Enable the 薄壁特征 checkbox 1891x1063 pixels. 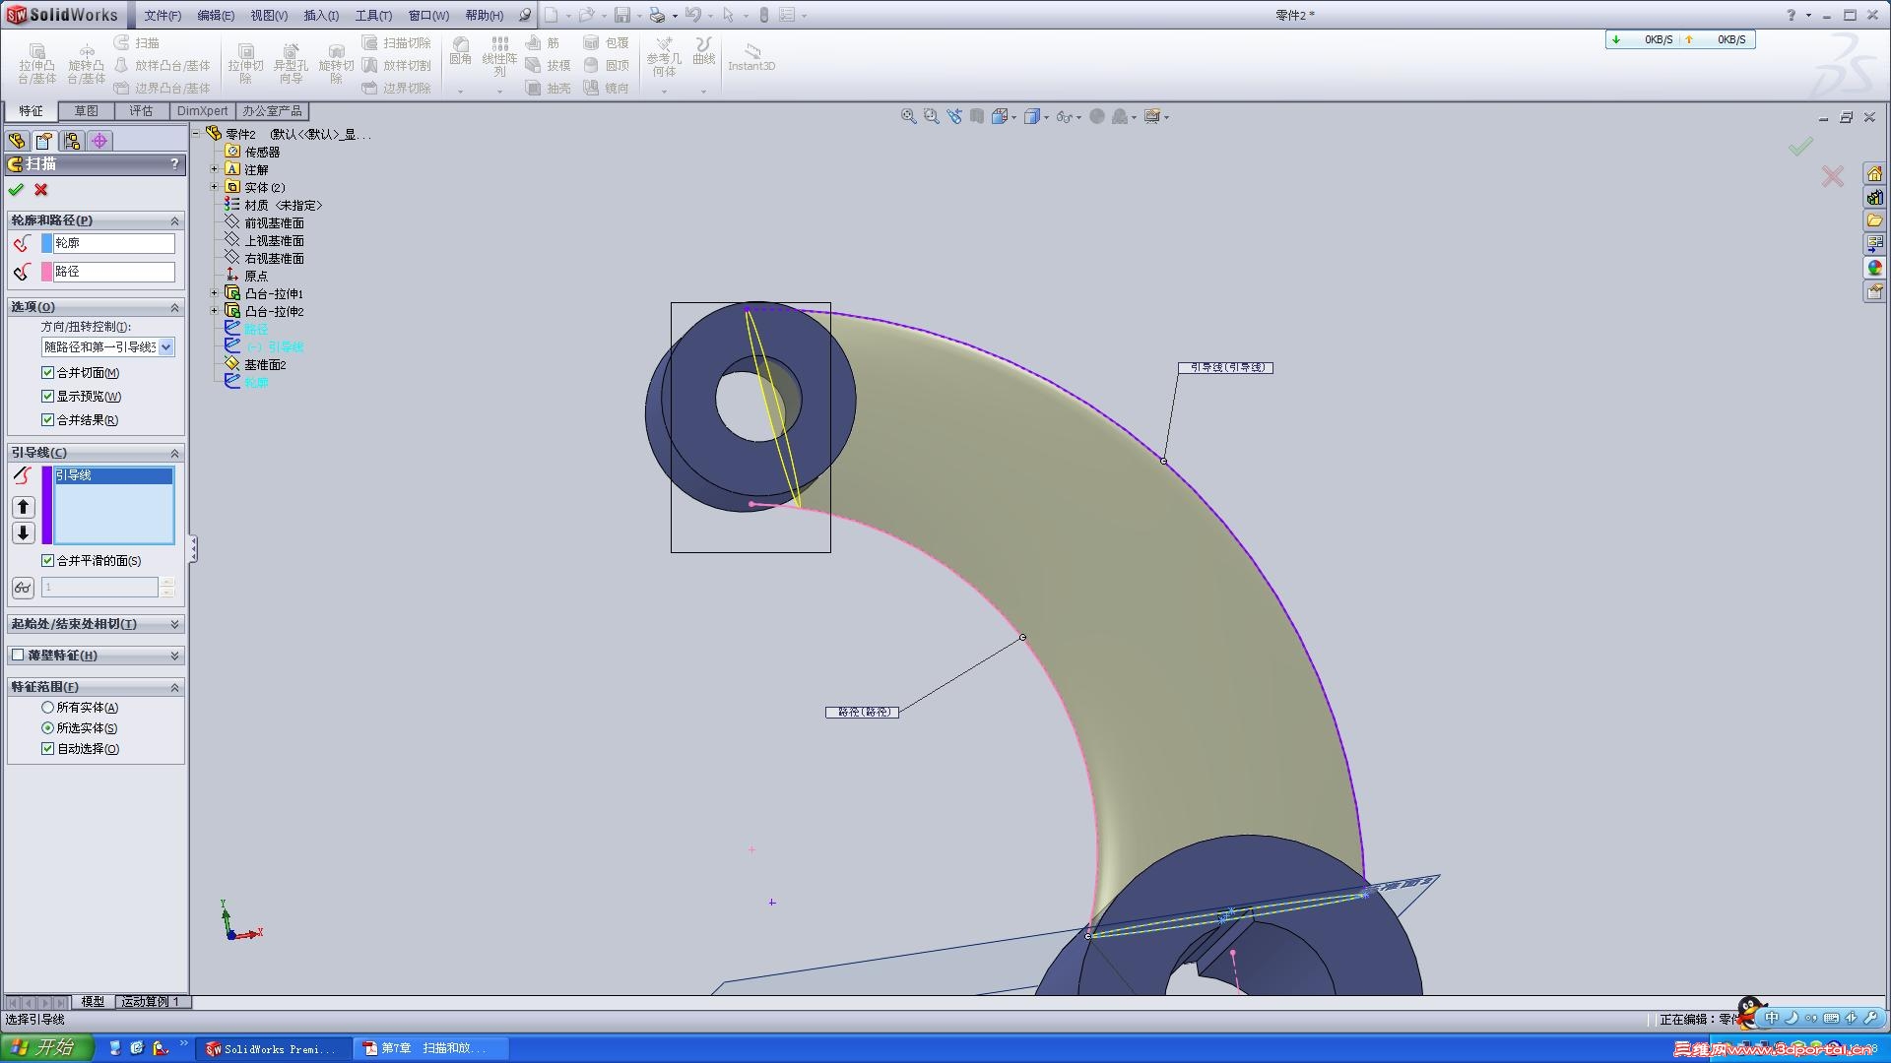click(x=18, y=656)
